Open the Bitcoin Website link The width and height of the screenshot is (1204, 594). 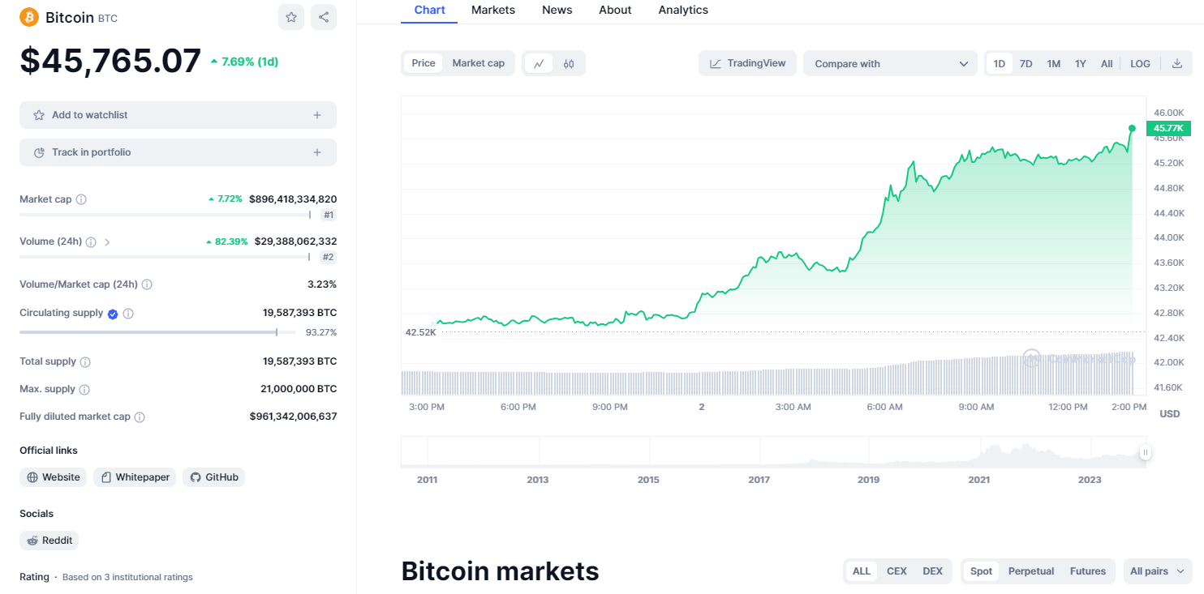coord(54,477)
